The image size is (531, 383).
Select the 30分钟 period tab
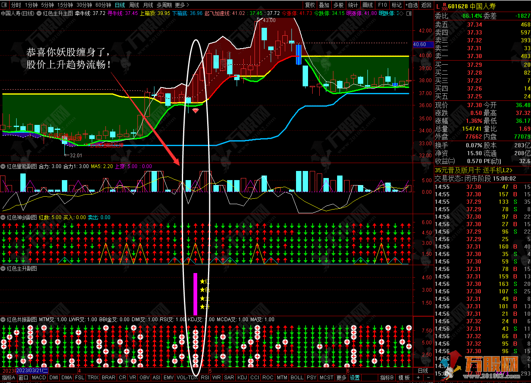pyautogui.click(x=84, y=5)
